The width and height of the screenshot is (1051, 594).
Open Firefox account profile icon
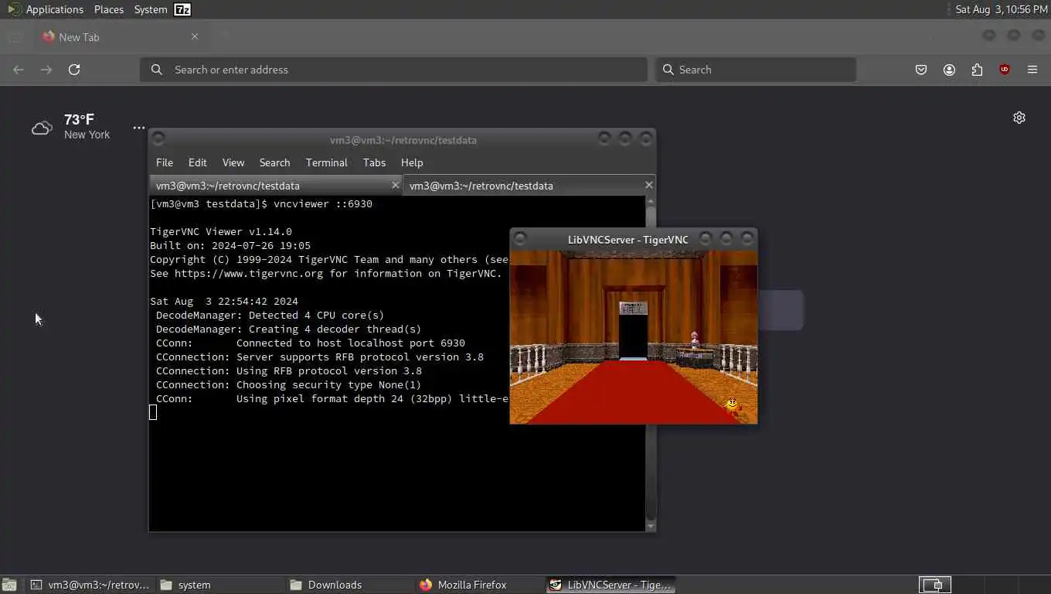tap(949, 70)
